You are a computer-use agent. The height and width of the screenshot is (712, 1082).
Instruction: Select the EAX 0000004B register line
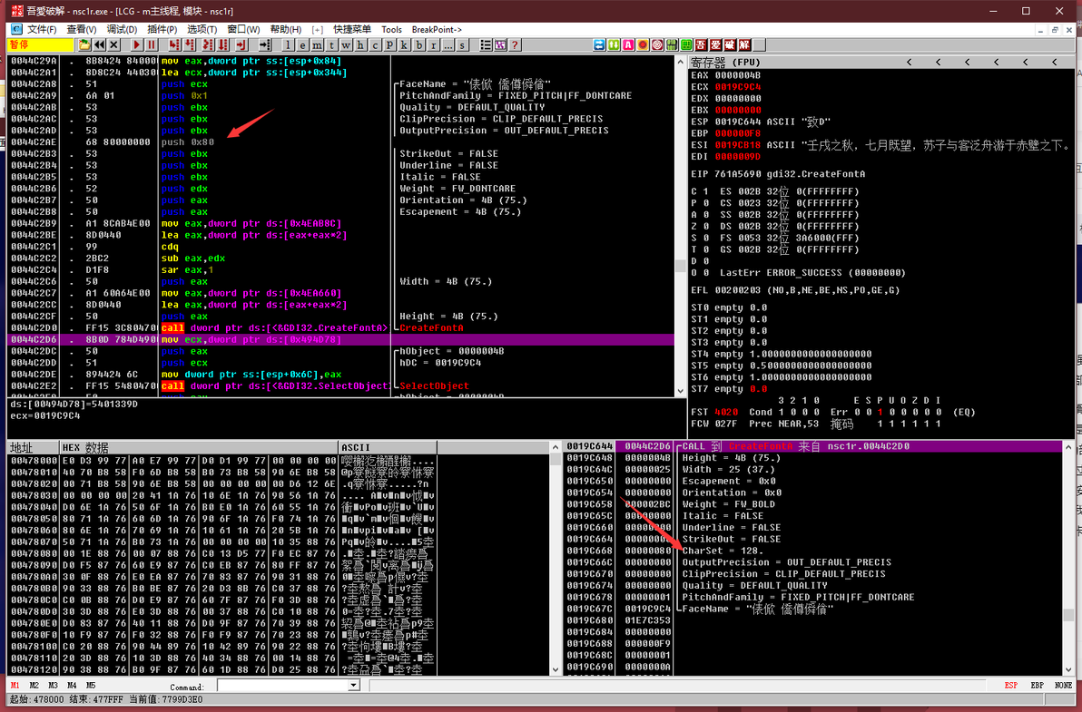click(726, 76)
